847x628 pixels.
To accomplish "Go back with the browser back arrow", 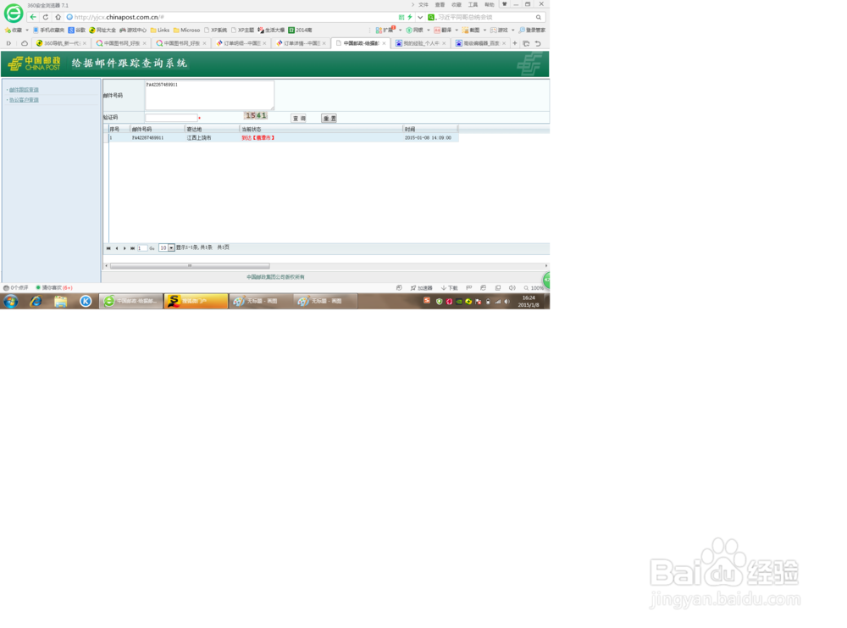I will pos(34,17).
